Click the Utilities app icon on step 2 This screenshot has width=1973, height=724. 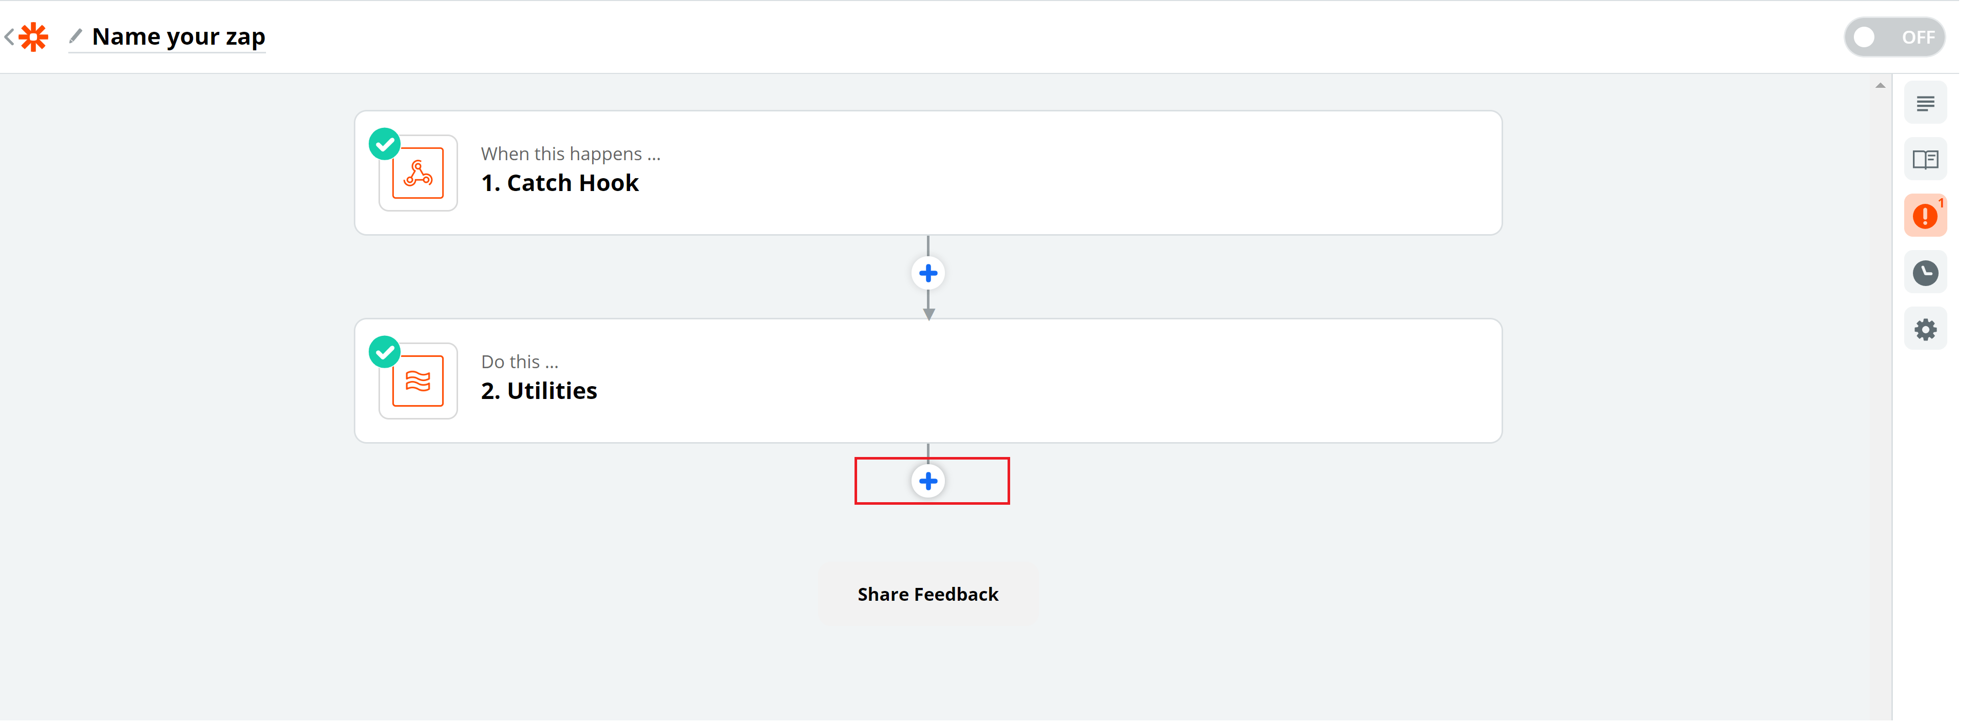[421, 383]
